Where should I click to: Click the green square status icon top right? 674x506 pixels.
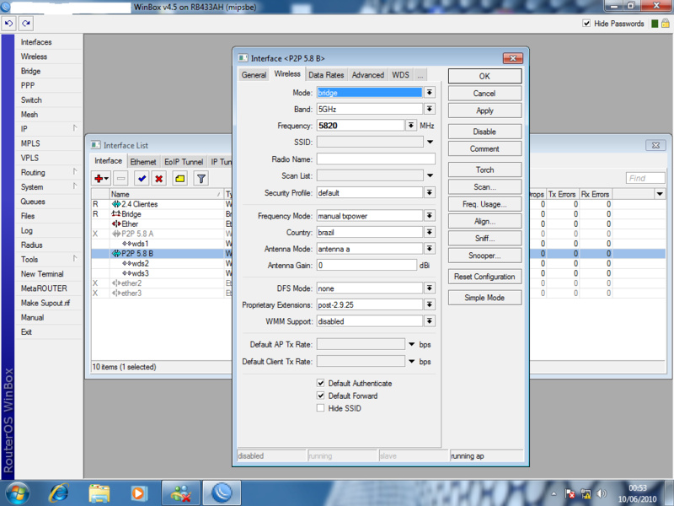point(655,24)
